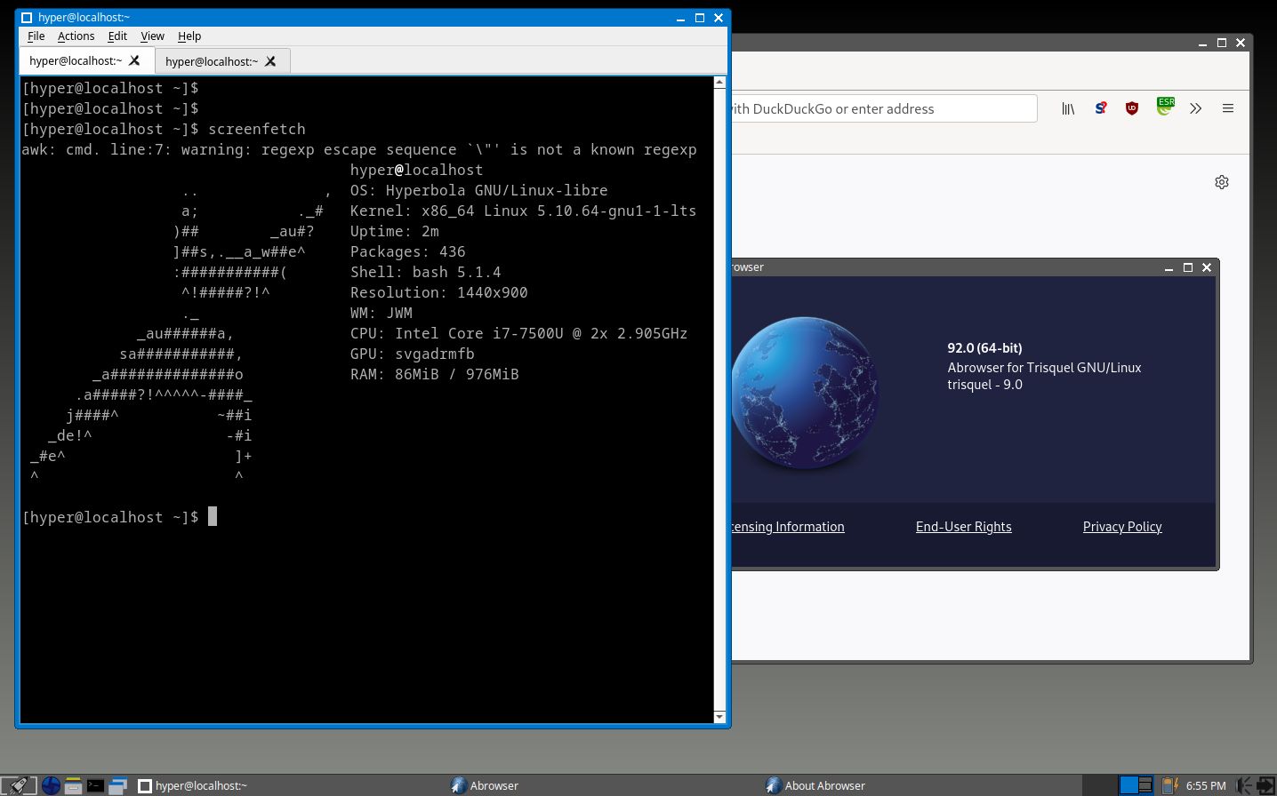
Task: Click the terminal scrollbar up arrow
Action: (x=719, y=83)
